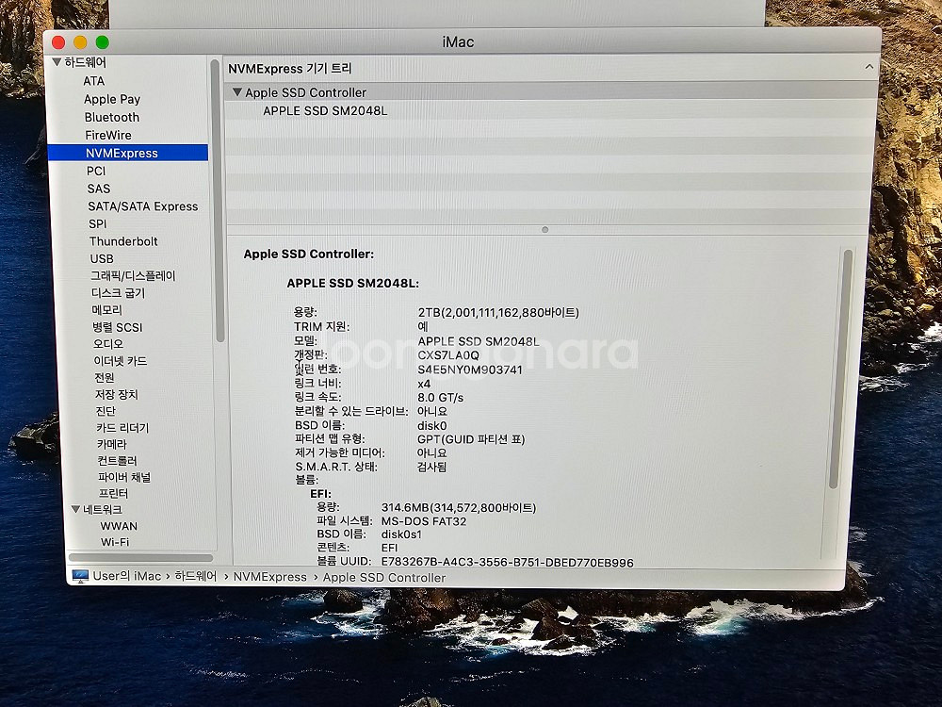Click the EFI volume heading
Screen dimensions: 942x707
(320, 494)
